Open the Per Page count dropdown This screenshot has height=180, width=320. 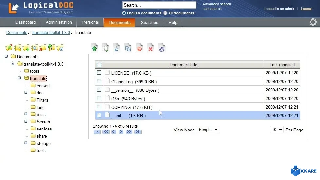[276, 130]
